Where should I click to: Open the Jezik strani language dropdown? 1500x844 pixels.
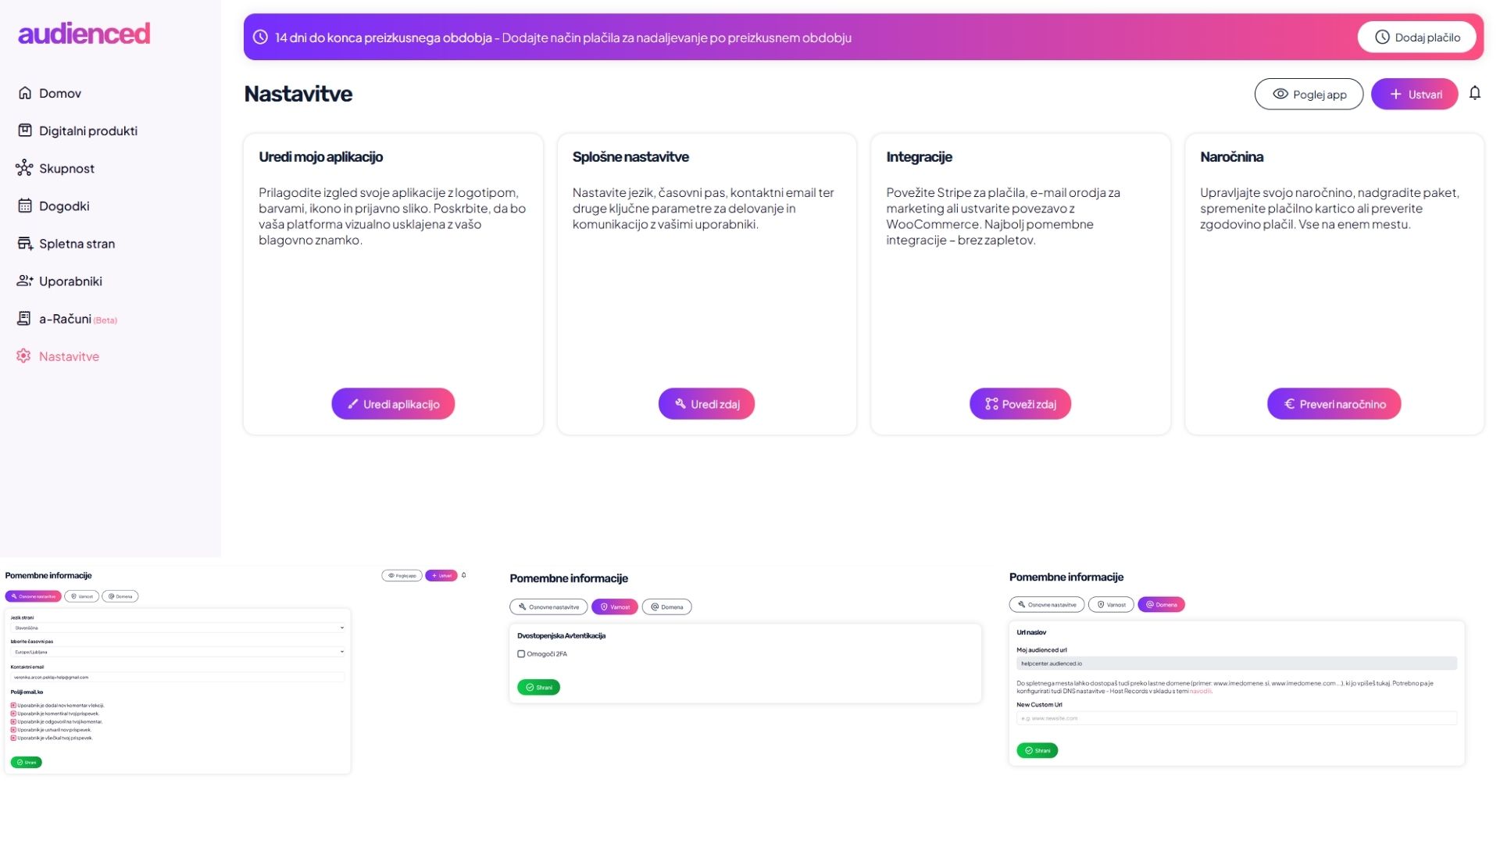click(x=177, y=628)
